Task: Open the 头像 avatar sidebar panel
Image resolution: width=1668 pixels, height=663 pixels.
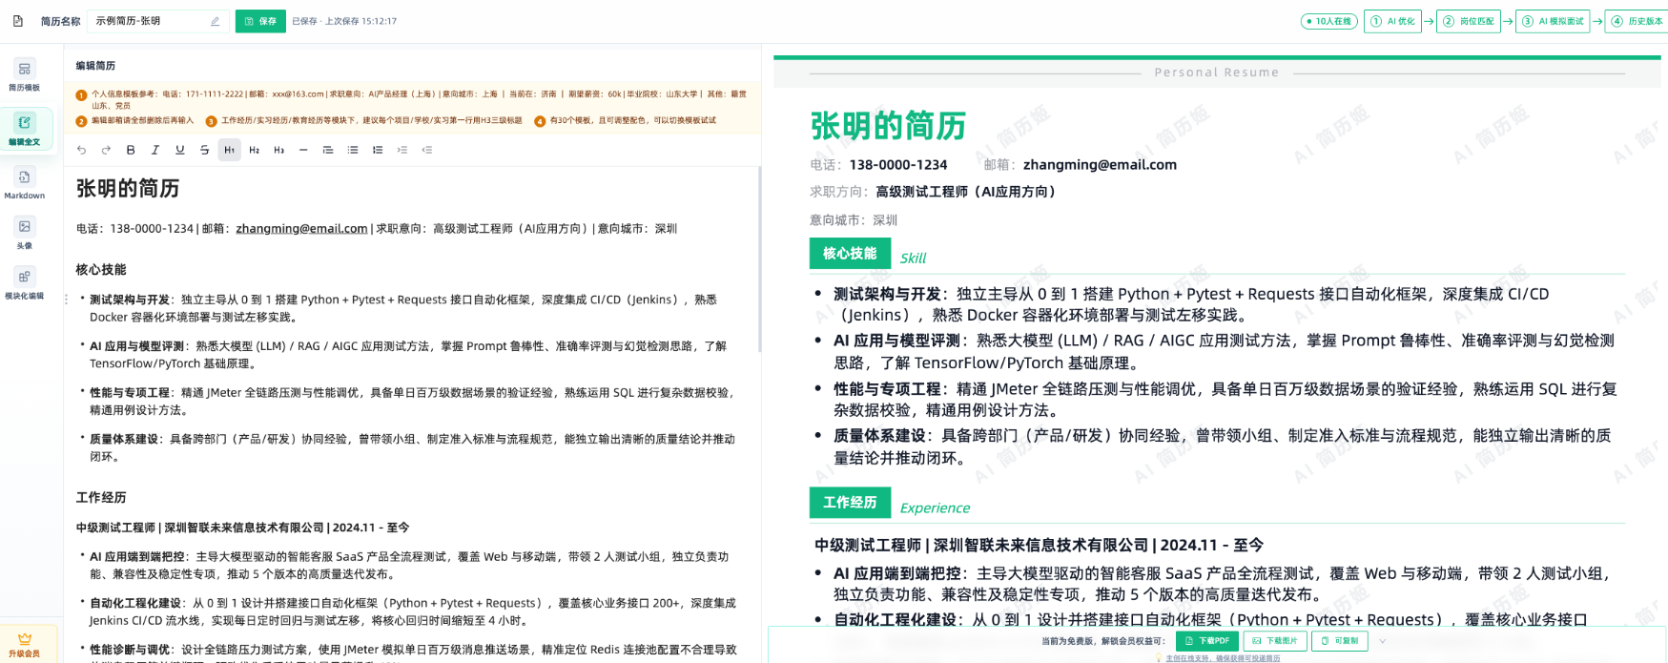Action: pyautogui.click(x=25, y=233)
